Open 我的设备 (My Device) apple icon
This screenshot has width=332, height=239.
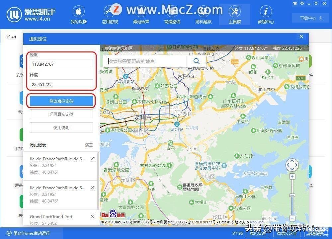[x=79, y=11]
